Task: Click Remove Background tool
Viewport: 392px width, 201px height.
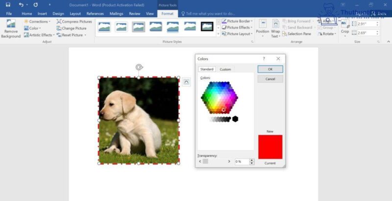Action: [x=11, y=29]
